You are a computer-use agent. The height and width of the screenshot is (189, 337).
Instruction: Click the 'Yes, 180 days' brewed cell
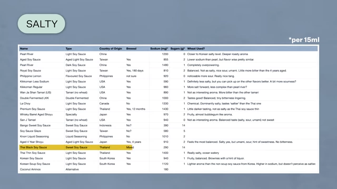click(135, 70)
